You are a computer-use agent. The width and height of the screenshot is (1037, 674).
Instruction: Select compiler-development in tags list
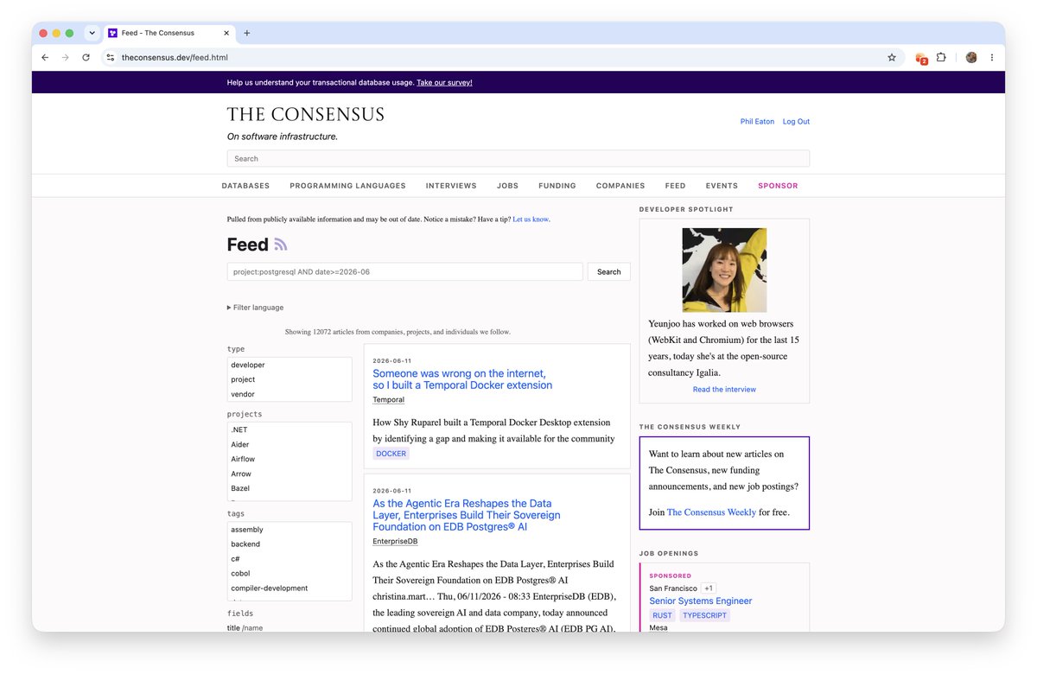point(289,588)
